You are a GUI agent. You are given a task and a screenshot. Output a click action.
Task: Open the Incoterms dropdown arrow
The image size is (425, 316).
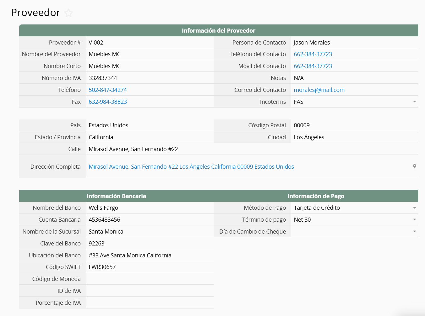click(x=414, y=102)
